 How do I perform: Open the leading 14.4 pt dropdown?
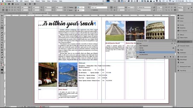pos(163,10)
